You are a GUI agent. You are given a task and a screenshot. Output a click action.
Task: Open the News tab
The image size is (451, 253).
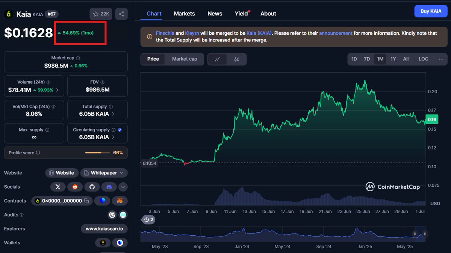tap(215, 14)
